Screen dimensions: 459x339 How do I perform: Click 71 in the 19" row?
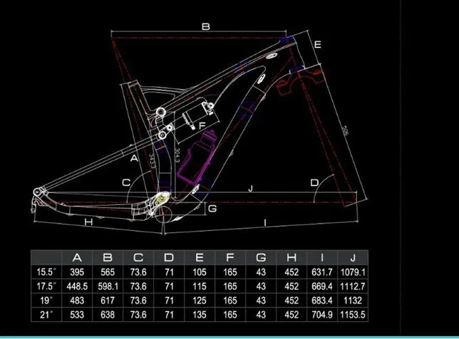point(169,301)
